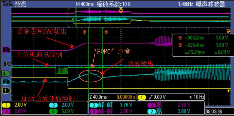Click the channel 1 ground marker on left edge

click(x=7, y=90)
